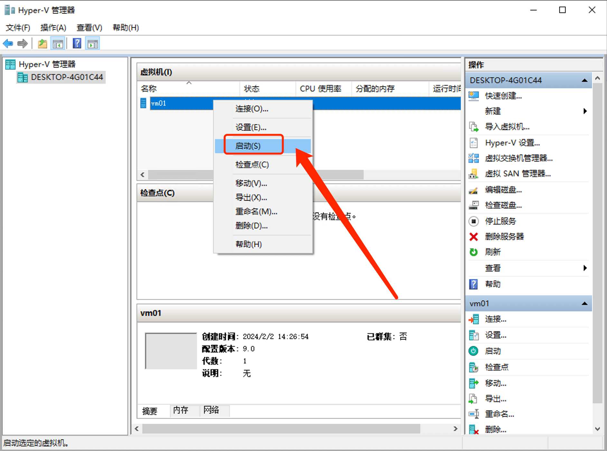The width and height of the screenshot is (607, 451).
Task: Open the 操作(A) menu in menu bar
Action: (x=53, y=28)
